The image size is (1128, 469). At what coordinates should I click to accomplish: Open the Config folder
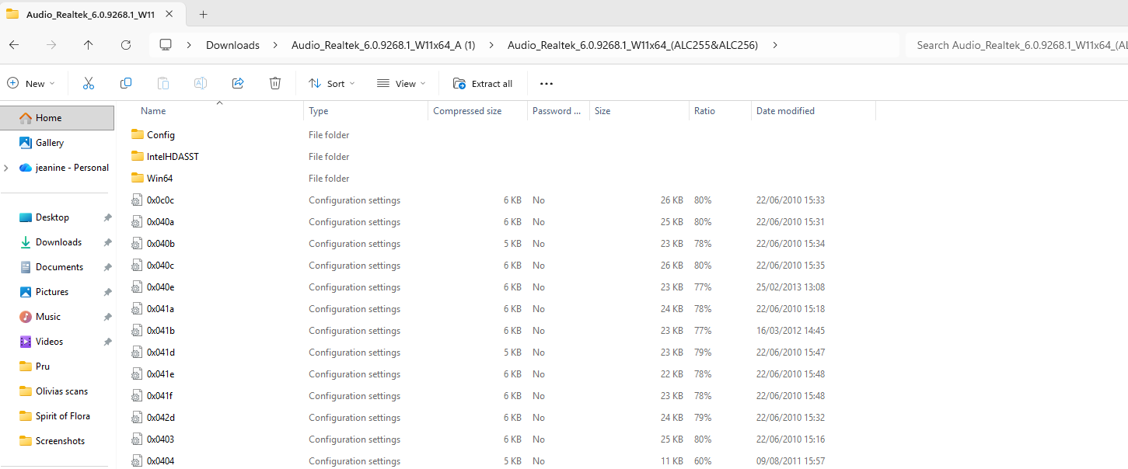pos(160,135)
